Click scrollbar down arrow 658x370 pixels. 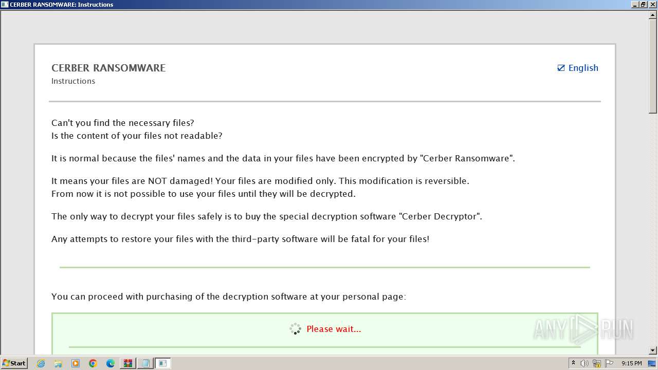point(653,350)
